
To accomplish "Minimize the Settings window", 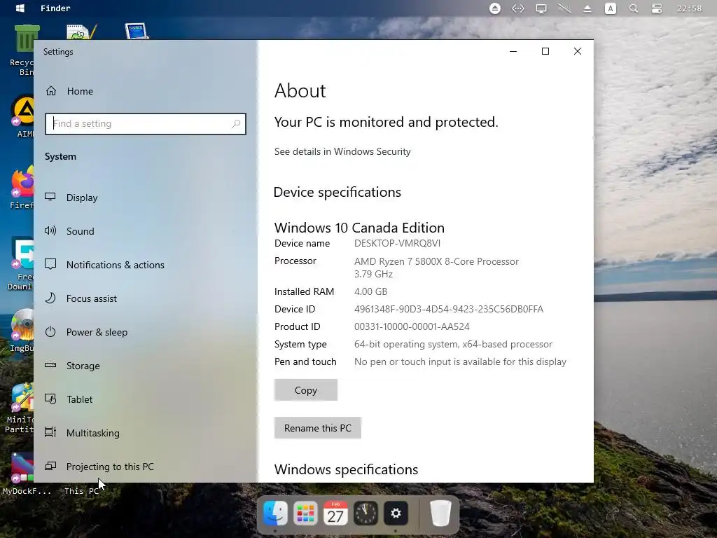I will click(x=513, y=51).
